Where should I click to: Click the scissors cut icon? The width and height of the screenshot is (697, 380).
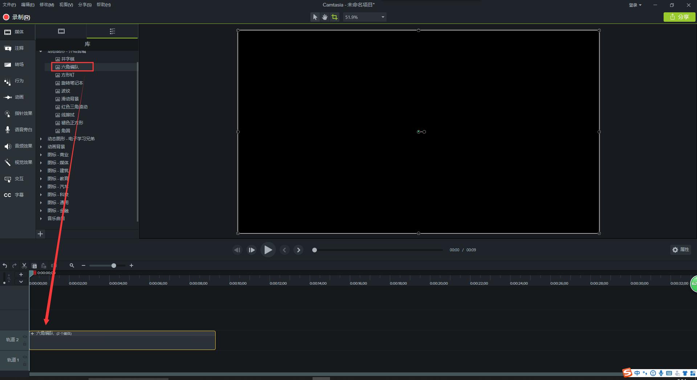(24, 266)
